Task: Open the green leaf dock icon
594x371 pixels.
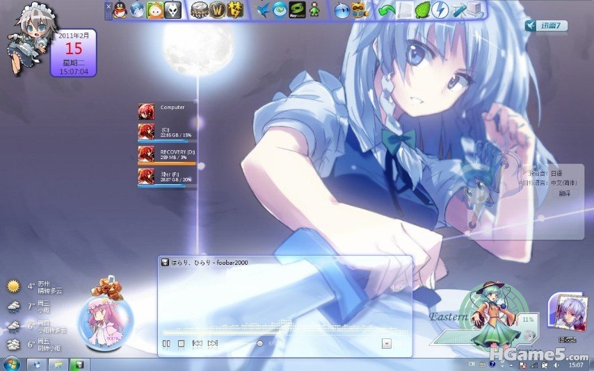Action: tap(422, 10)
